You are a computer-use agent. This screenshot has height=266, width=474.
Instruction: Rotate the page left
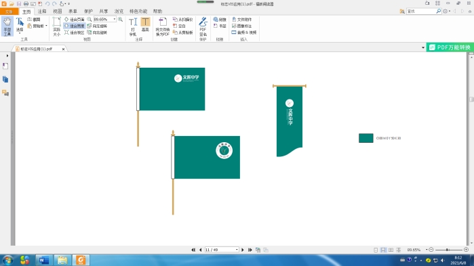pos(97,26)
